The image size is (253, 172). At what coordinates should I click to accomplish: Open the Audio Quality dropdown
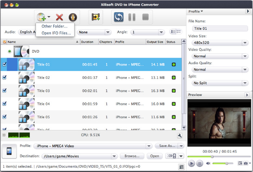click(220, 70)
